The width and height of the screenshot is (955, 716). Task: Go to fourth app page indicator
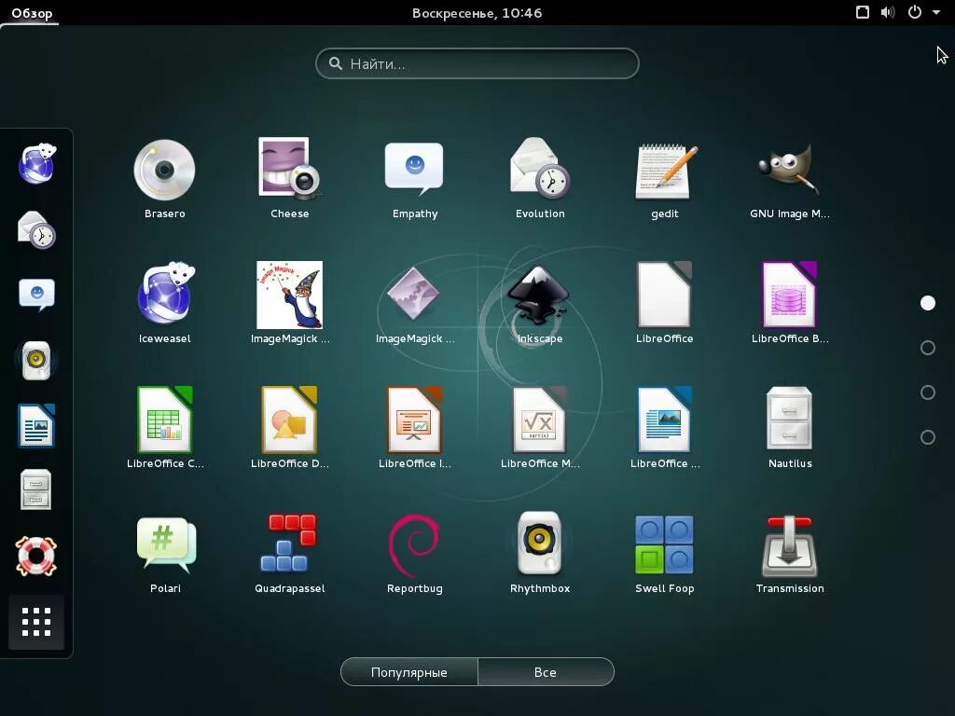click(x=928, y=437)
